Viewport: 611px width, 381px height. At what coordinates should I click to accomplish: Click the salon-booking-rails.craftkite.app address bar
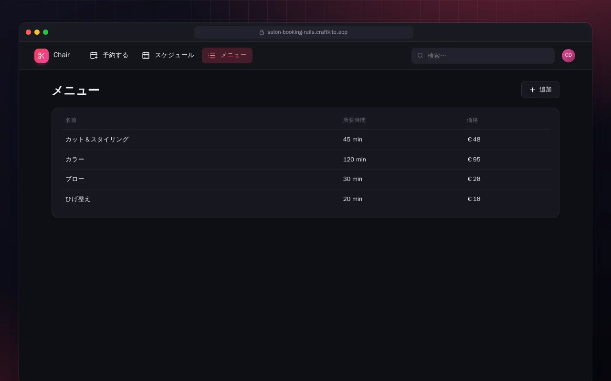click(304, 32)
